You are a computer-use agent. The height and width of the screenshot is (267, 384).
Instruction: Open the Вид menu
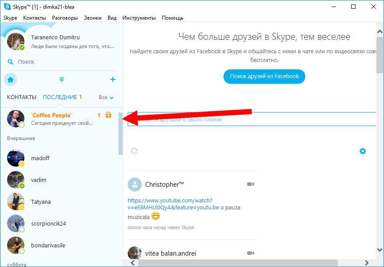(x=112, y=18)
